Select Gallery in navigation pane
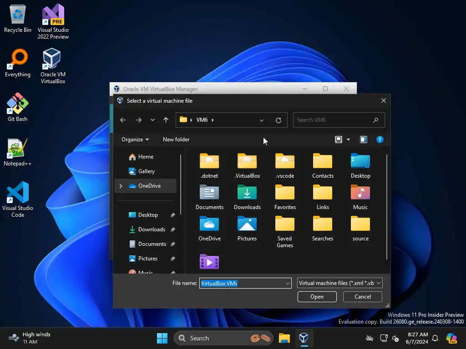Viewport: 466px width, 349px height. (x=146, y=171)
